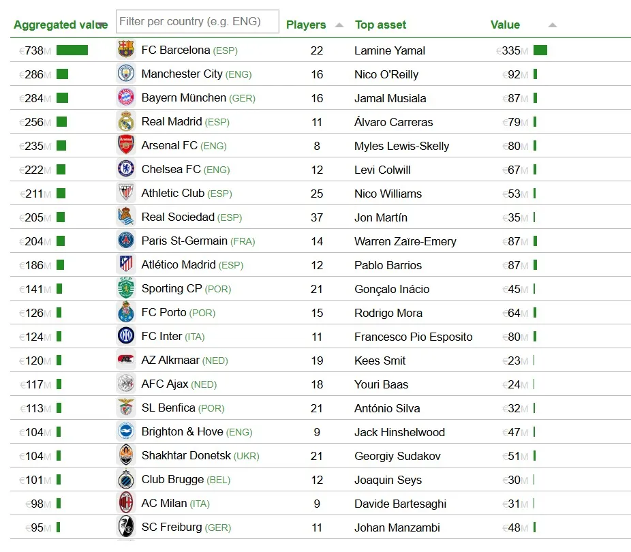Click the Paris St-Germain club crest
Screen dimensions: 631x552
(x=126, y=241)
